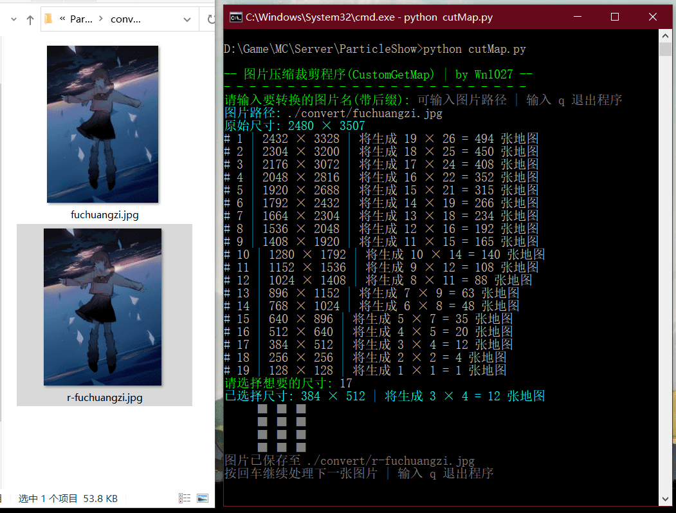The height and width of the screenshot is (513, 676).
Task: Switch Explorer to details view
Action: click(185, 498)
